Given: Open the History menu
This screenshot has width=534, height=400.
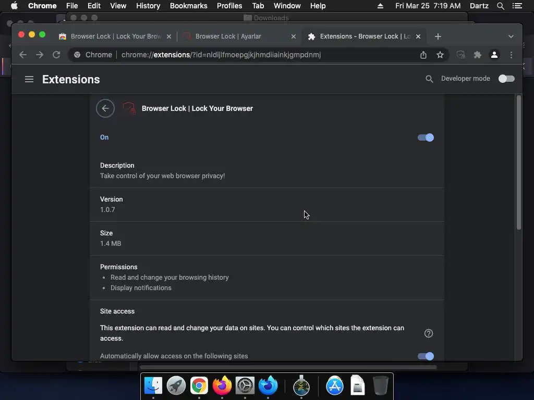Looking at the screenshot, I should click(x=148, y=6).
